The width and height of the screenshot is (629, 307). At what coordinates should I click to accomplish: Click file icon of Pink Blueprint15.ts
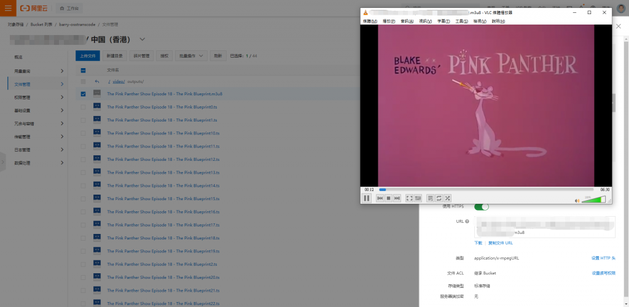(x=96, y=198)
